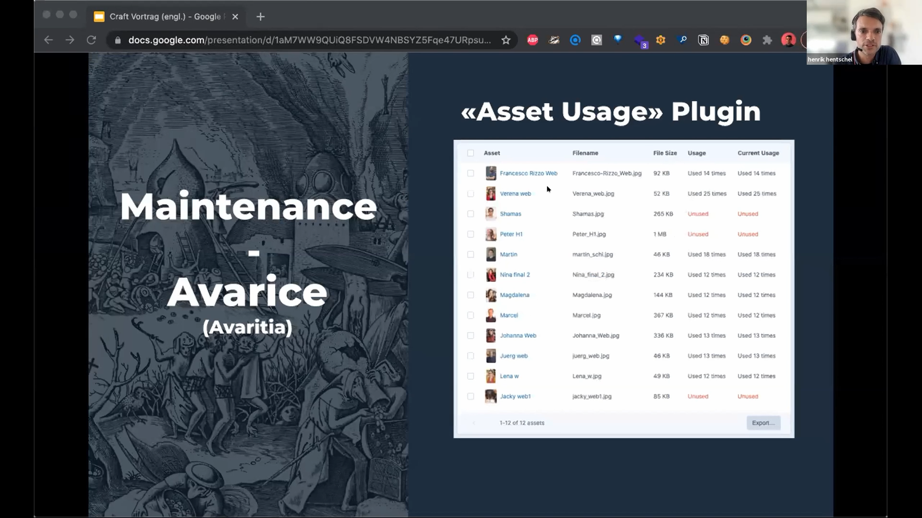
Task: Click the purple extension with badge 3
Action: (x=640, y=41)
